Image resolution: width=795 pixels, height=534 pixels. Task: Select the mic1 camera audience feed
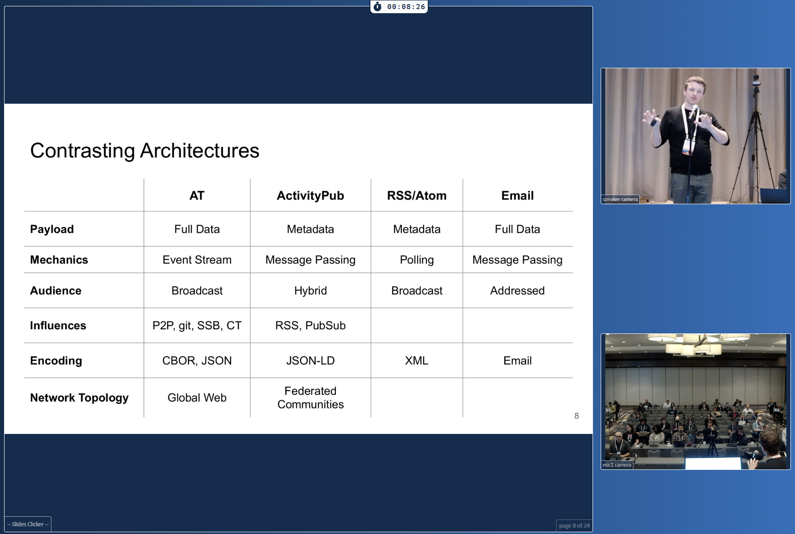(x=695, y=401)
